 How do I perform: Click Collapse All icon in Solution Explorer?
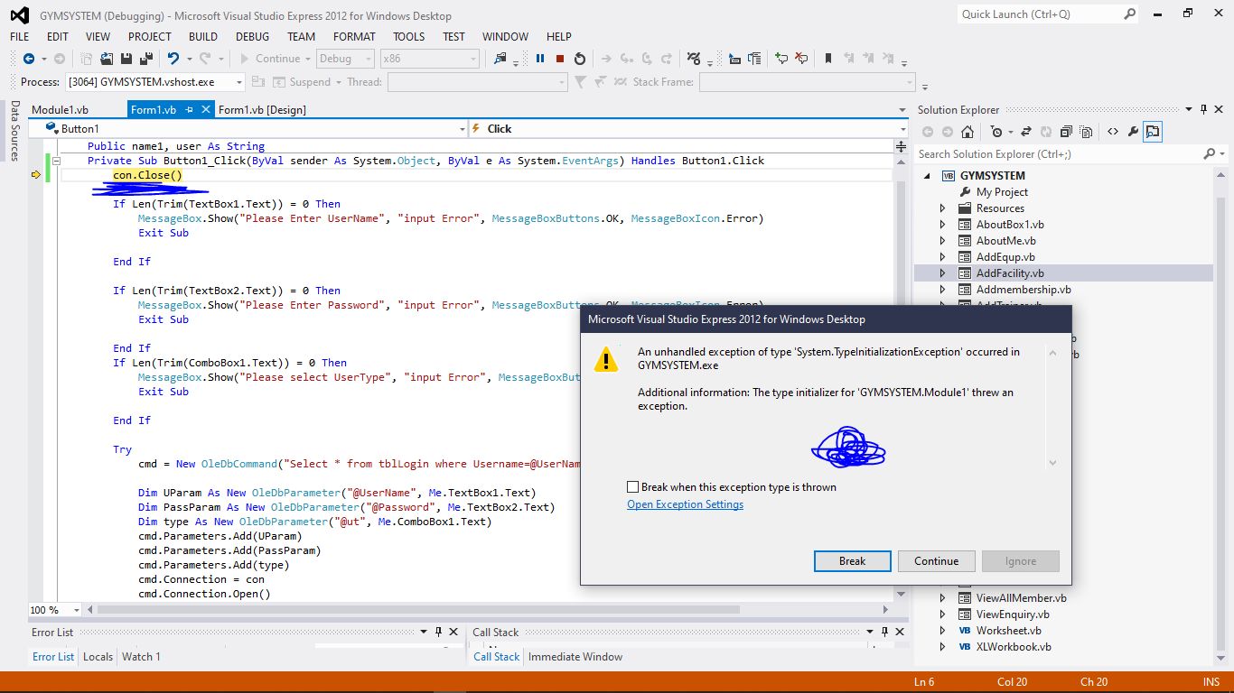pos(1064,132)
